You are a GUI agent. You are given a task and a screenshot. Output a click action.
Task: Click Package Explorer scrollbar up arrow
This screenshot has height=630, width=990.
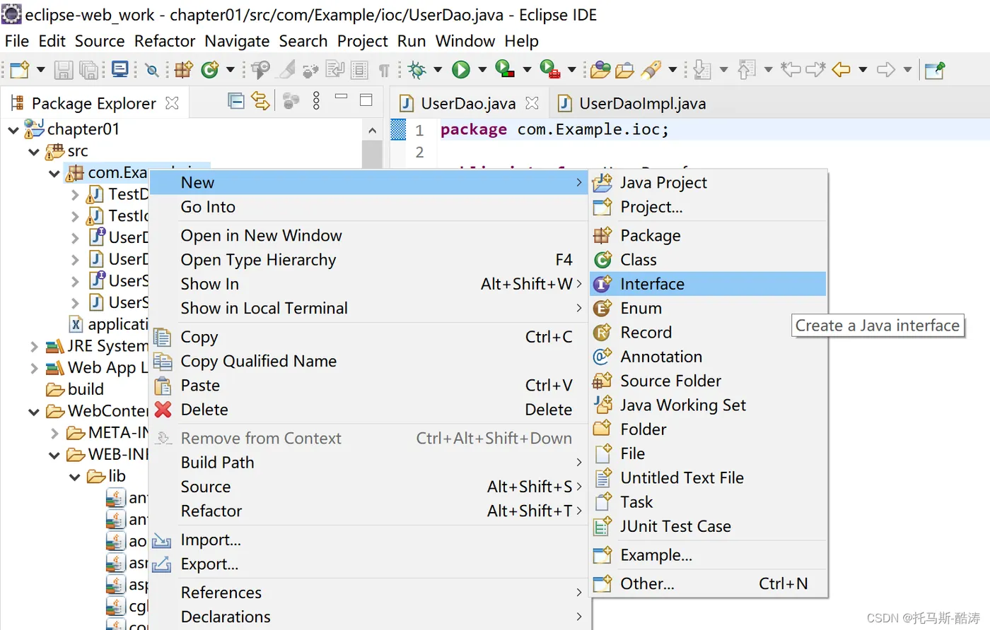pos(373,130)
